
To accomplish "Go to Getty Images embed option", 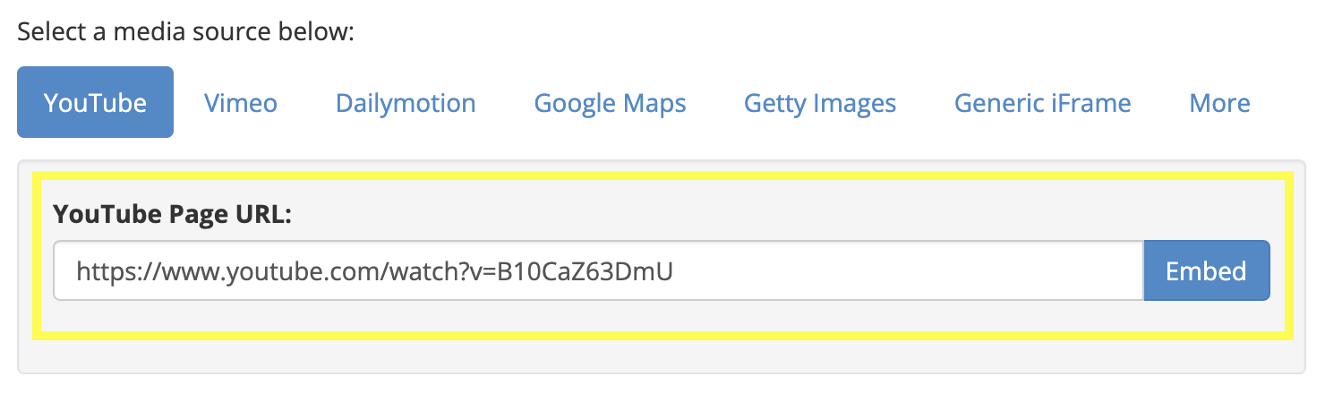I will pyautogui.click(x=820, y=103).
